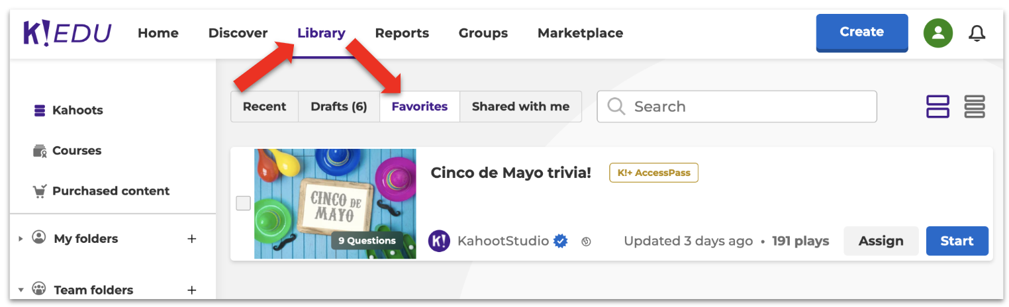Open the Cinco de Mayo thumbnail image
The height and width of the screenshot is (307, 1009).
click(x=335, y=198)
